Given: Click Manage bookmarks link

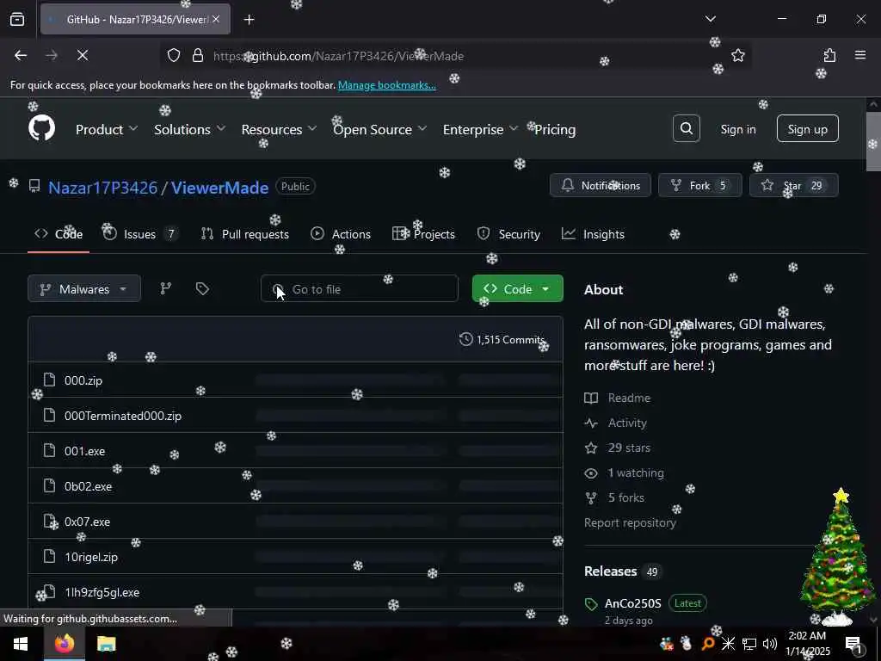Looking at the screenshot, I should (386, 85).
